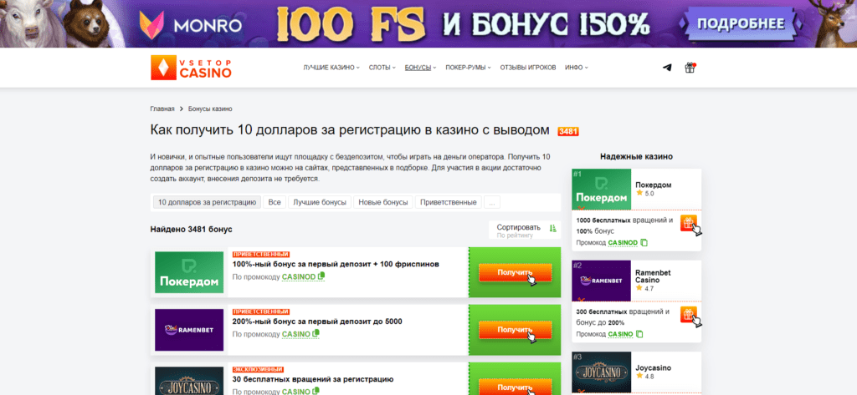Open sidebar #1 Покердом logo
This screenshot has width=857, height=395.
(x=601, y=190)
